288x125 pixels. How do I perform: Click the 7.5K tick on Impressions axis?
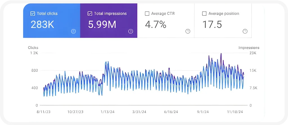tap(253, 88)
